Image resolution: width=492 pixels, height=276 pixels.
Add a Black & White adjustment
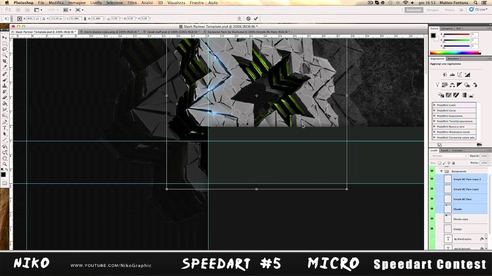[x=460, y=85]
